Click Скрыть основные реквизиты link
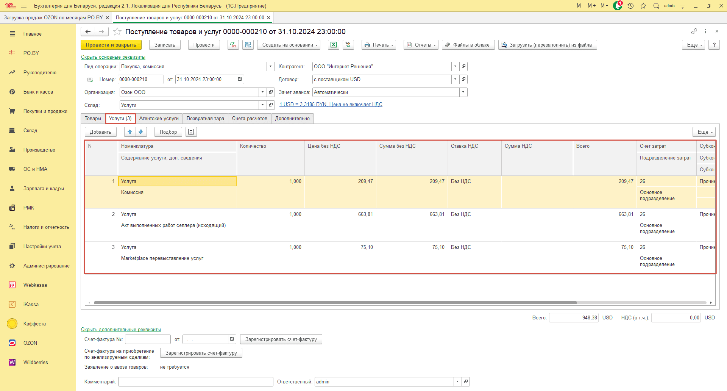727x391 pixels. 113,57
